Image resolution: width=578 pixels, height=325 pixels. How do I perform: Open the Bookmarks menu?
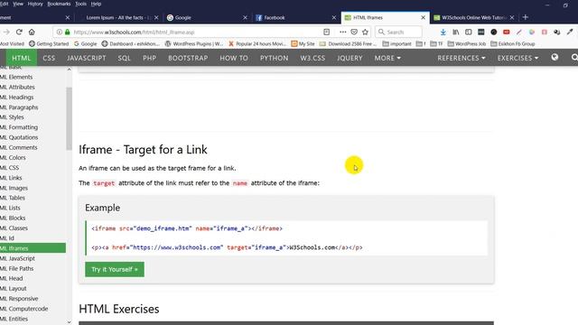[59, 4]
